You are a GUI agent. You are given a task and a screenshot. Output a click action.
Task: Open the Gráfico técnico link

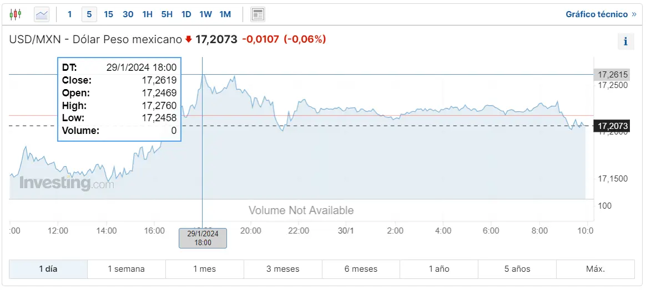click(601, 14)
